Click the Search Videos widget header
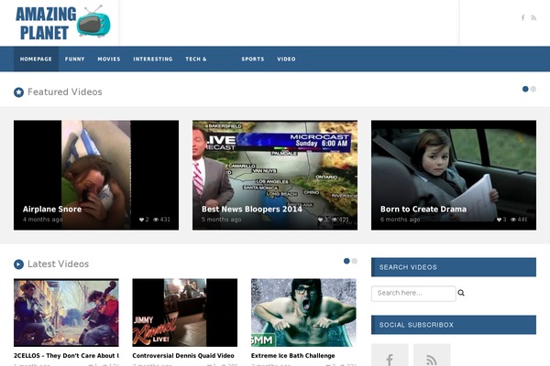The height and width of the screenshot is (366, 550). [x=454, y=267]
